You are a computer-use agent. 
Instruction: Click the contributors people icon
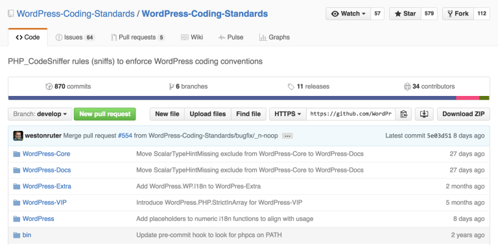(x=407, y=86)
